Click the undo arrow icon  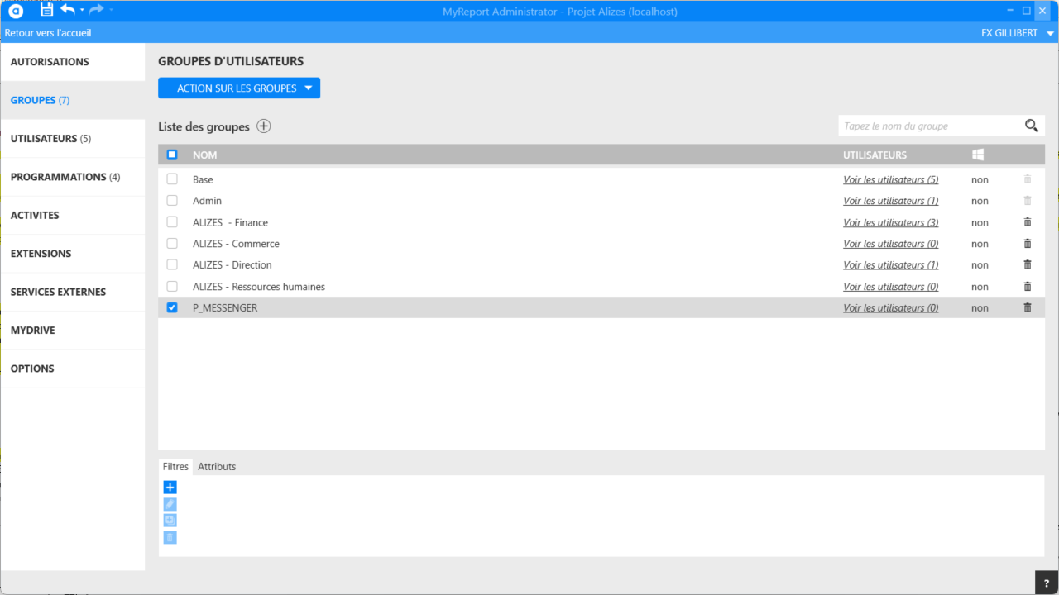[x=68, y=10]
